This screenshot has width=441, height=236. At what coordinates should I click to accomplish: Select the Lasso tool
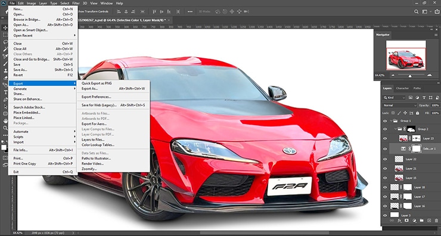tap(5, 42)
